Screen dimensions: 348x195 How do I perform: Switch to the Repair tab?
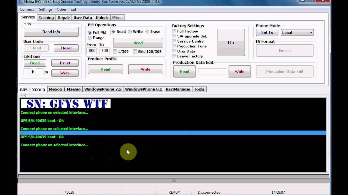click(x=64, y=18)
